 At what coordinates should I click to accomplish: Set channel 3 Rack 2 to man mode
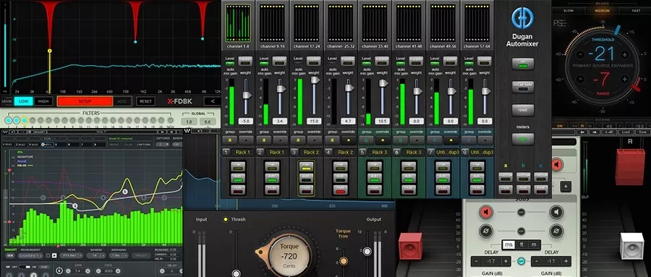(307, 167)
